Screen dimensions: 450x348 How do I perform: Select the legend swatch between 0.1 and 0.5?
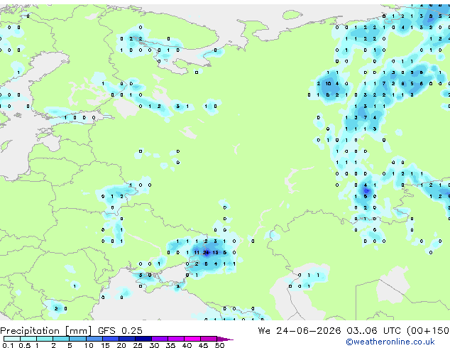pyautogui.click(x=12, y=339)
